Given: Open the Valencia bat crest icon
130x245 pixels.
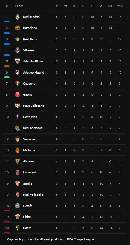Looking at the screenshot, I should pos(18,139).
